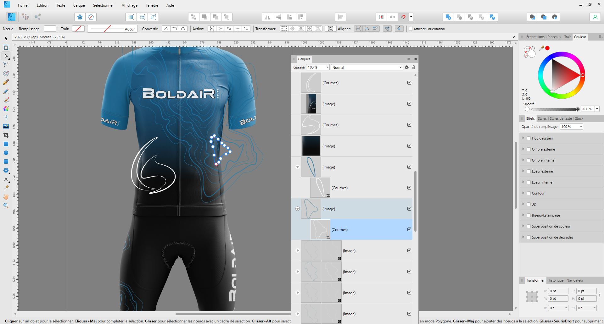Select the Zoom magnifier tool
This screenshot has width=604, height=324.
[6, 206]
